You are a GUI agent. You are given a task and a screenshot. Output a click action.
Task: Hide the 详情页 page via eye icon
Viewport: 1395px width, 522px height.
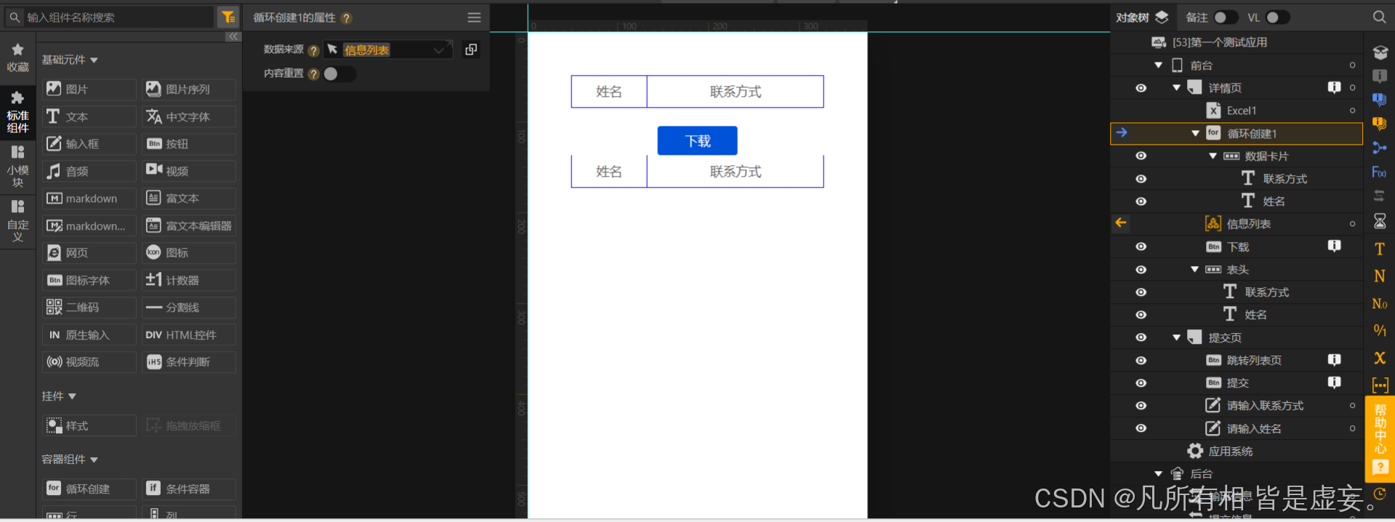click(x=1141, y=88)
